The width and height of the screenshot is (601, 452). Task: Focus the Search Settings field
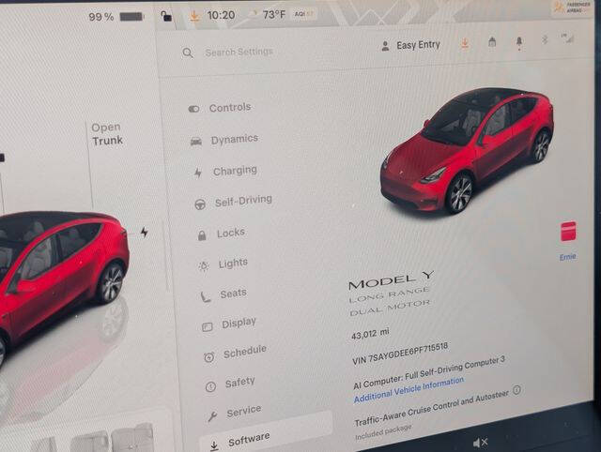click(239, 52)
